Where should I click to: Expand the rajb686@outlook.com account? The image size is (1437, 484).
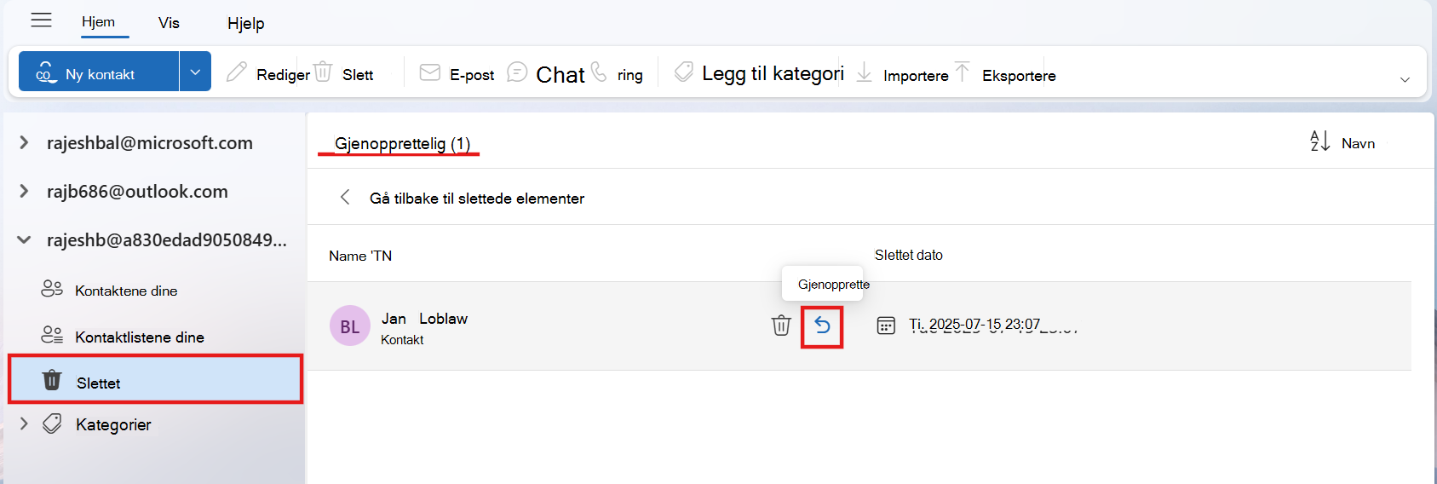24,191
